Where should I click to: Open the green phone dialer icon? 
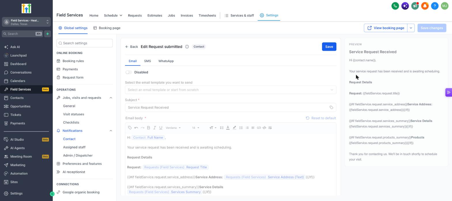point(395,6)
